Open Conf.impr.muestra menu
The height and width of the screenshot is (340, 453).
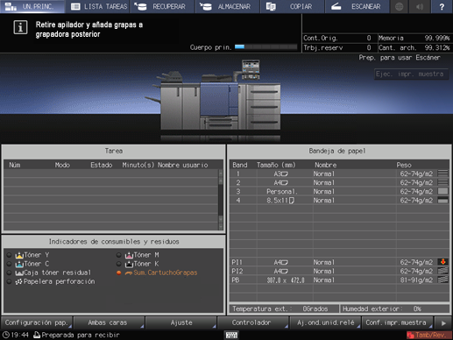pos(397,322)
